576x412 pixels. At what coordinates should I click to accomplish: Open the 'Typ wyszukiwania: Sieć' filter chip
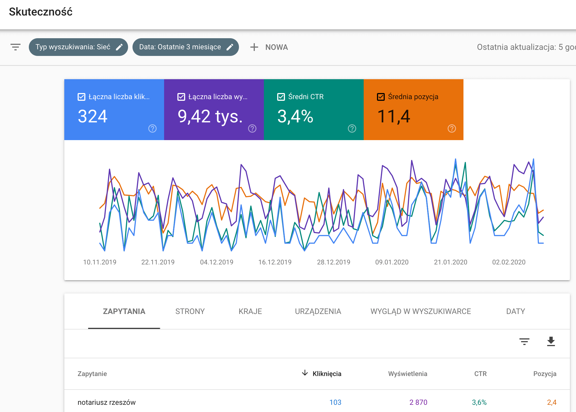(x=78, y=47)
